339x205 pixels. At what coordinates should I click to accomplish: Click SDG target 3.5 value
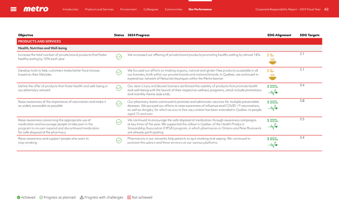(x=302, y=119)
